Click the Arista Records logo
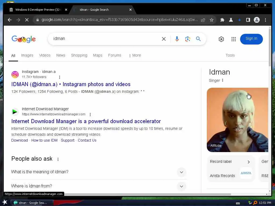 coord(246,173)
